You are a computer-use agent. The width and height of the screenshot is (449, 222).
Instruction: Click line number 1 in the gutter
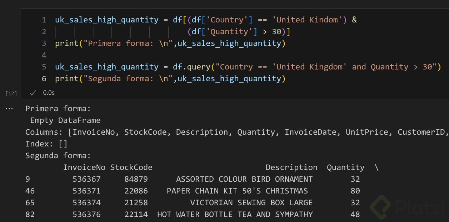pos(44,20)
